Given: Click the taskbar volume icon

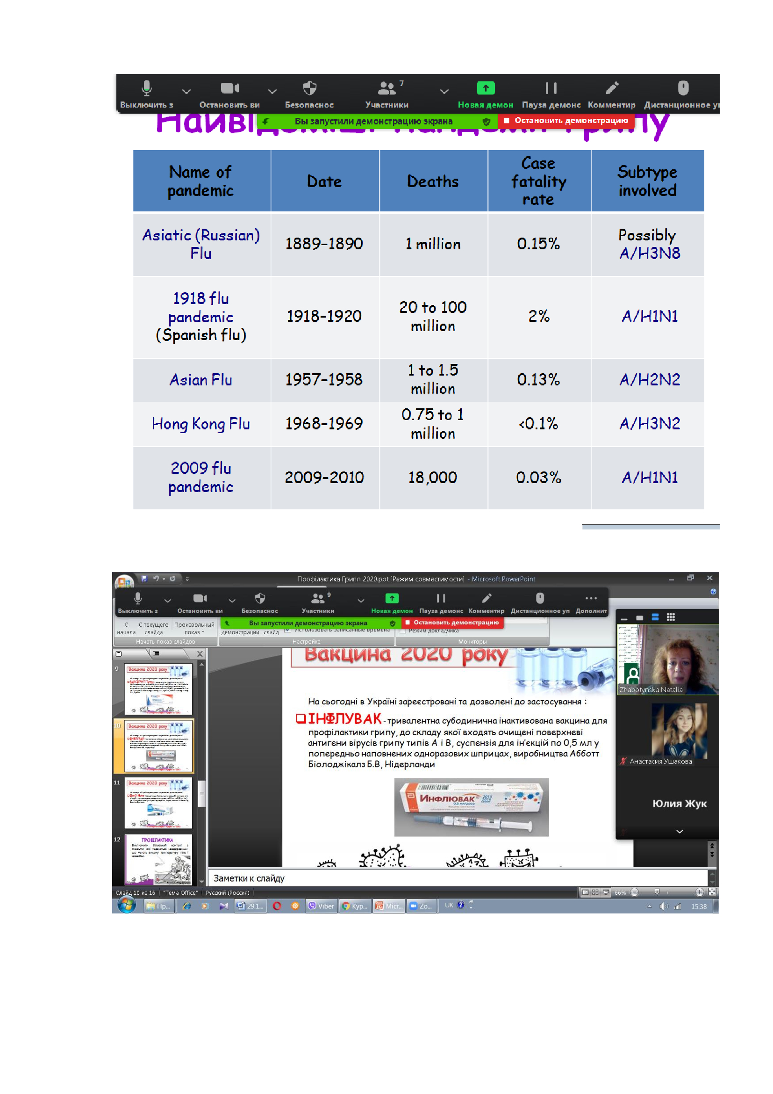Looking at the screenshot, I should point(664,907).
